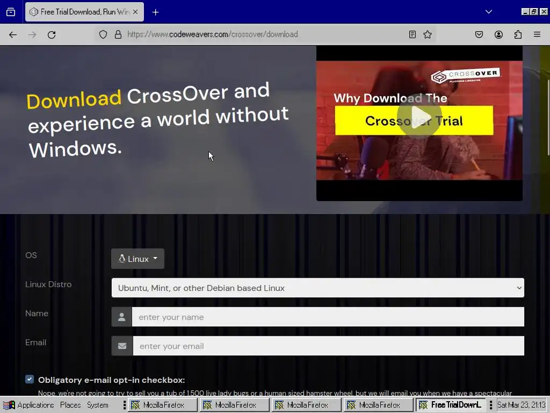Save page to Pocket
This screenshot has height=413, width=550.
tap(479, 34)
